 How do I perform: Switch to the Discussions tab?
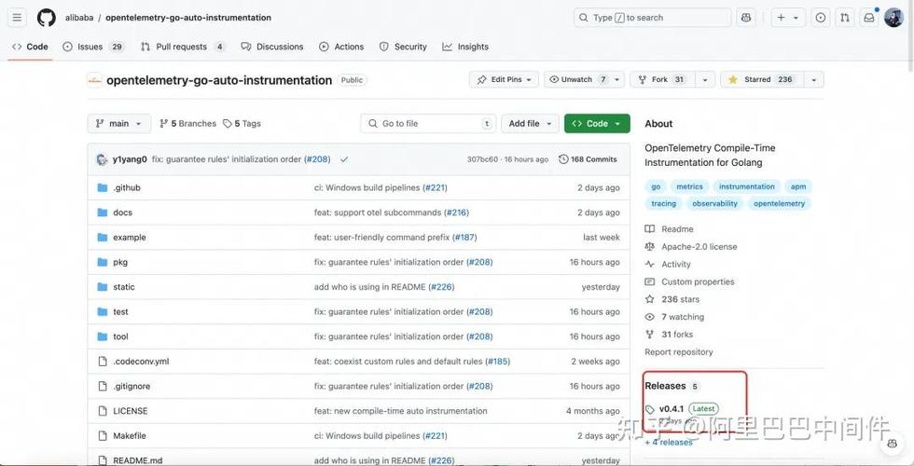click(x=272, y=47)
